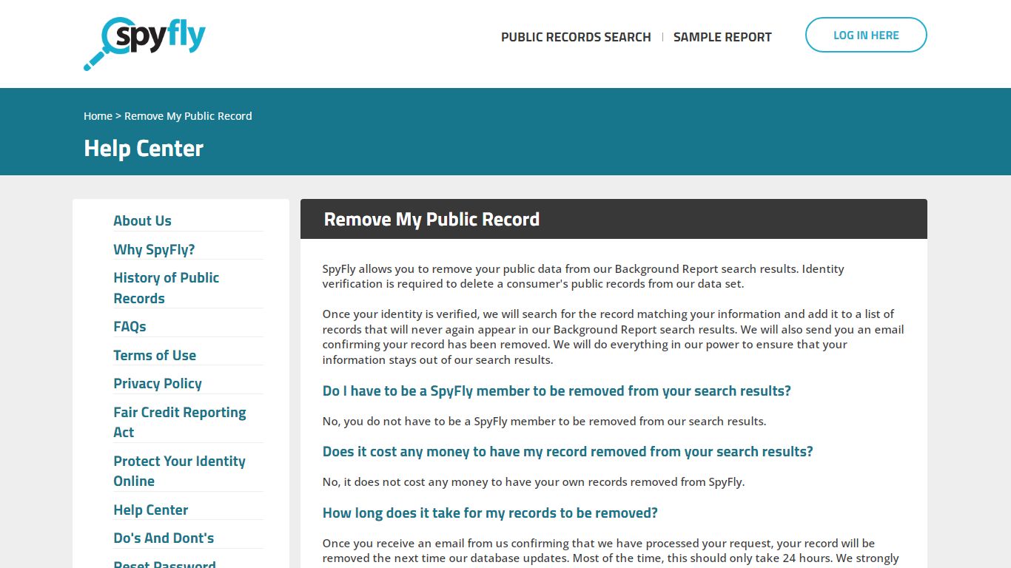Viewport: 1011px width, 568px height.
Task: Open About Us in sidebar
Action: [142, 220]
